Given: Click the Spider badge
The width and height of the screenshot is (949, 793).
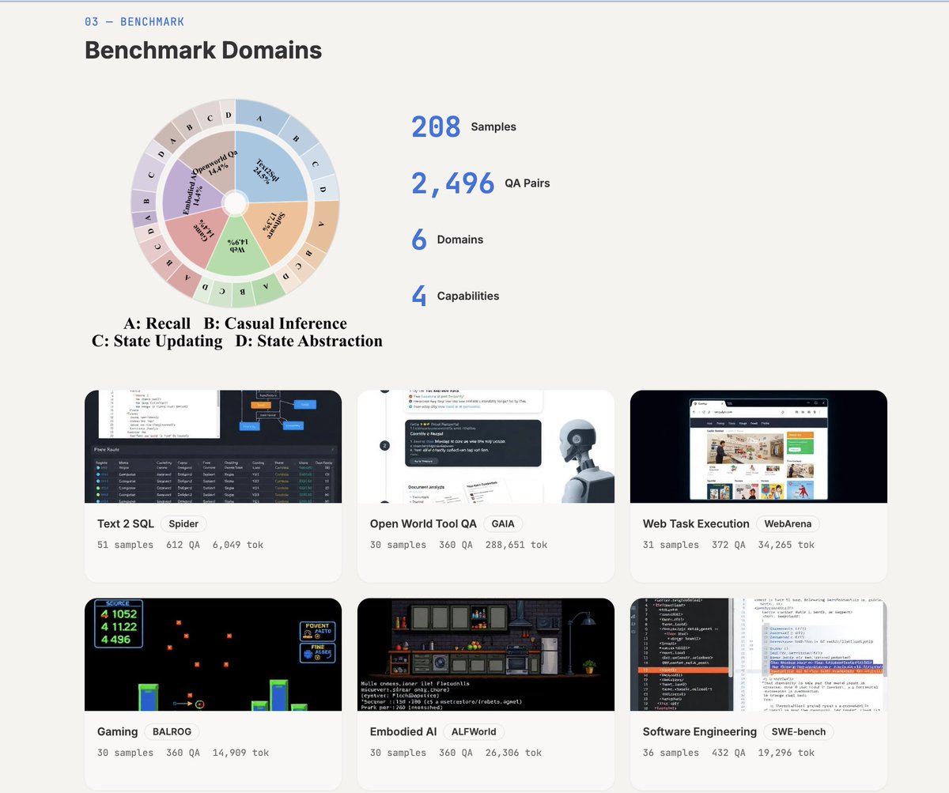Looking at the screenshot, I should [x=184, y=523].
